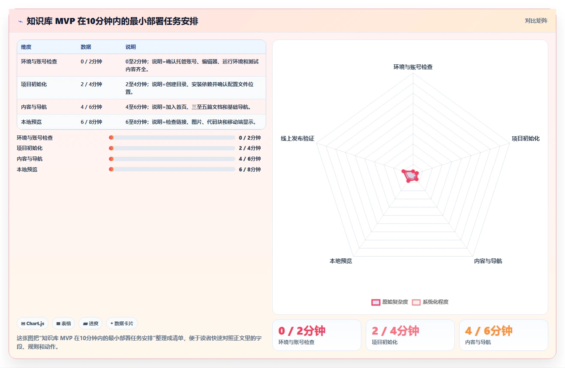Click the 对比矩阵 label in header
565x368 pixels.
536,21
